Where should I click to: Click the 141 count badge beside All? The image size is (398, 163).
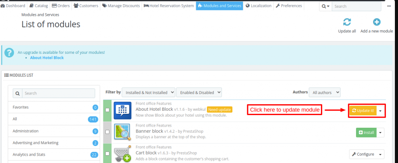click(93, 119)
